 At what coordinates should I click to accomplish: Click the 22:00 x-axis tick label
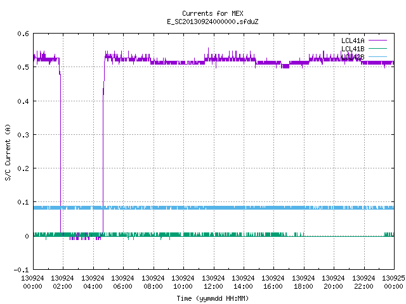click(363, 286)
